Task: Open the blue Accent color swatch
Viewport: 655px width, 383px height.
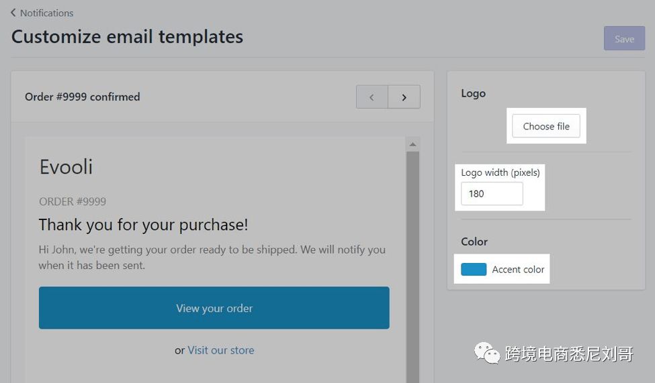Action: (x=474, y=269)
